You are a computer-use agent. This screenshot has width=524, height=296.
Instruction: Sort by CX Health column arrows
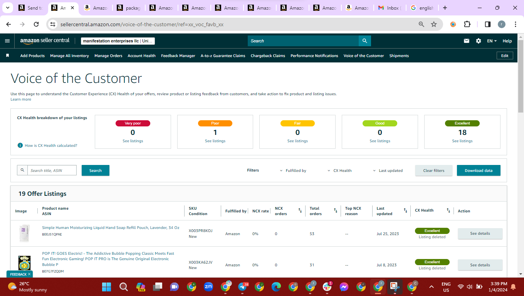click(x=448, y=210)
